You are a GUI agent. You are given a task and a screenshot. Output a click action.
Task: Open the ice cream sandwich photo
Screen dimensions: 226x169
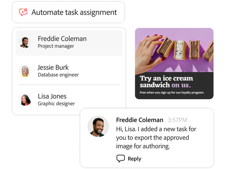pos(174,50)
